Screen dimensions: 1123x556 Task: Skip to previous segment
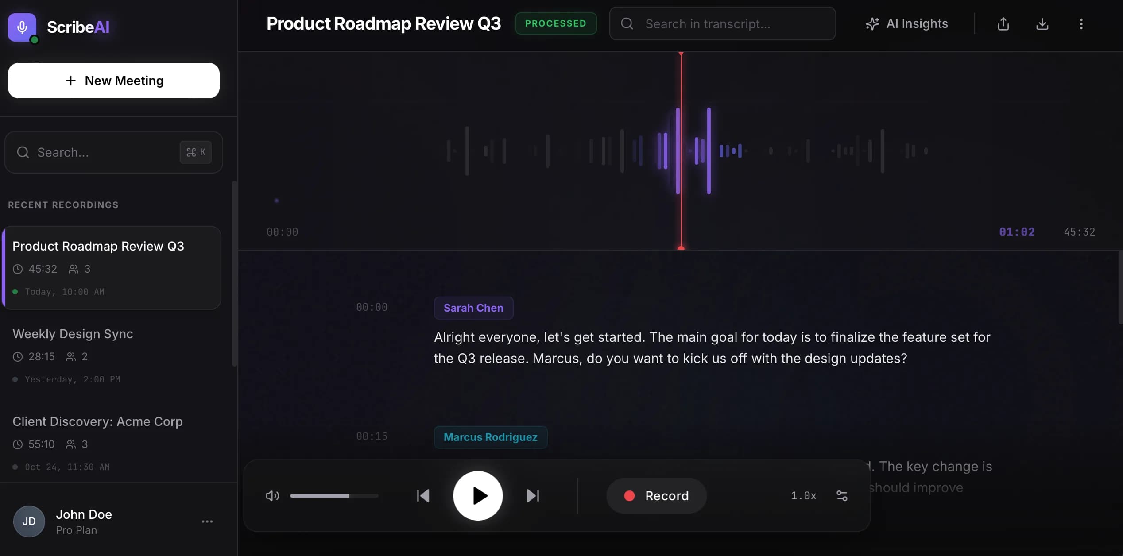pyautogui.click(x=423, y=496)
